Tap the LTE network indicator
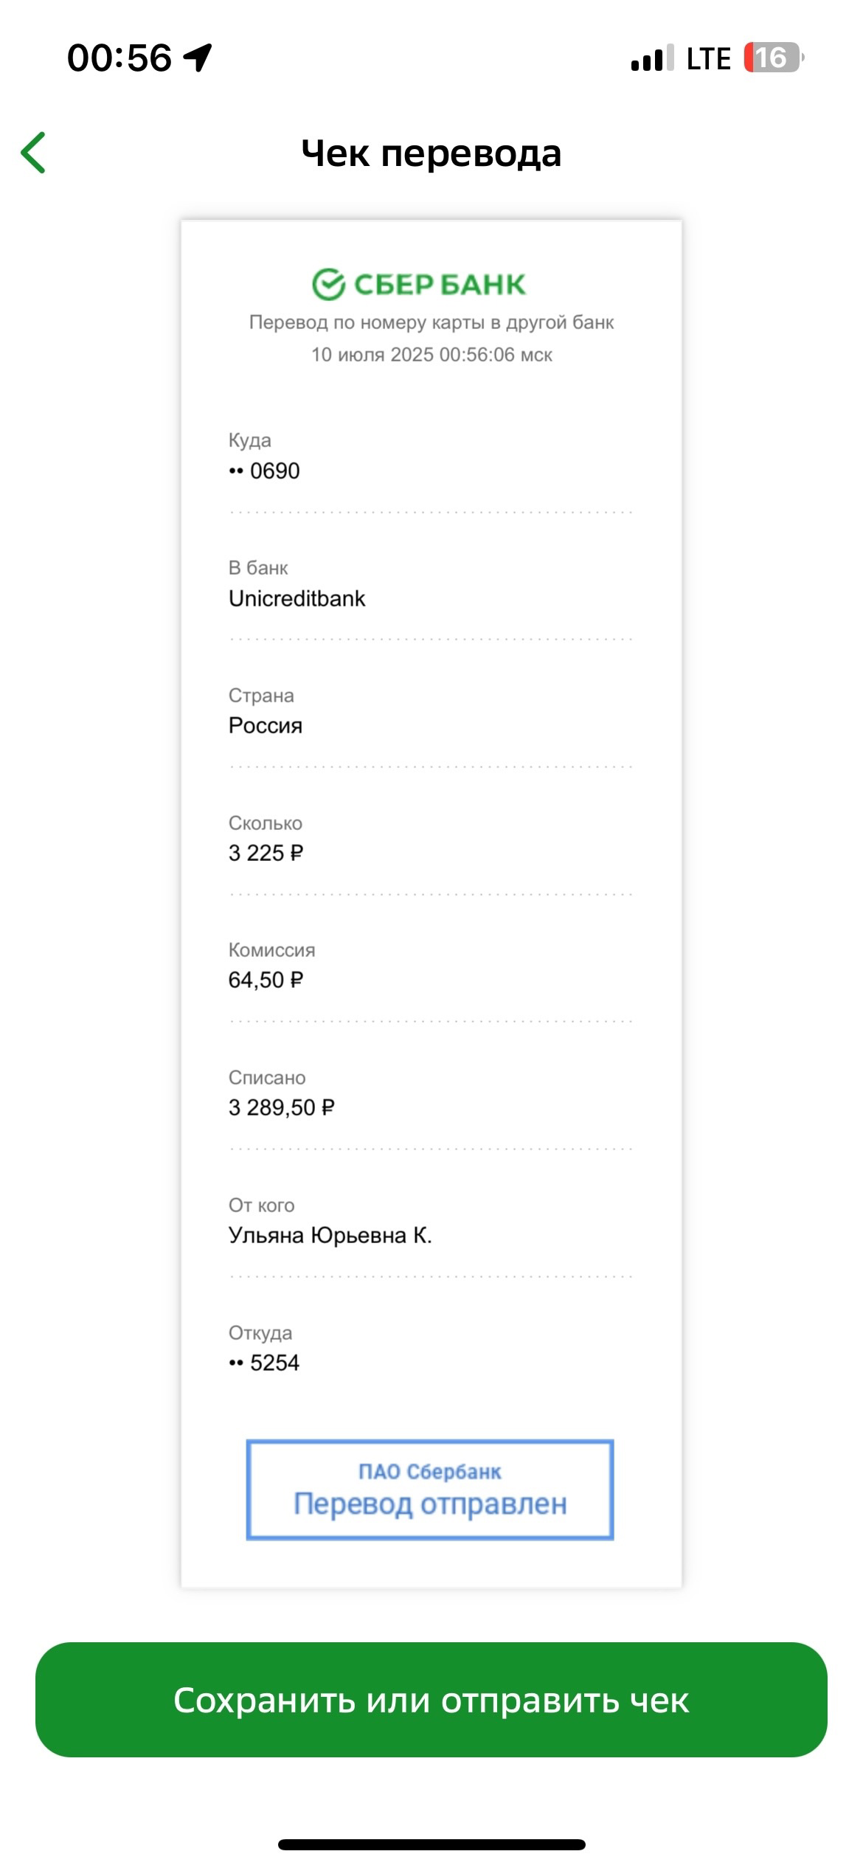The image size is (863, 1868). tap(708, 58)
